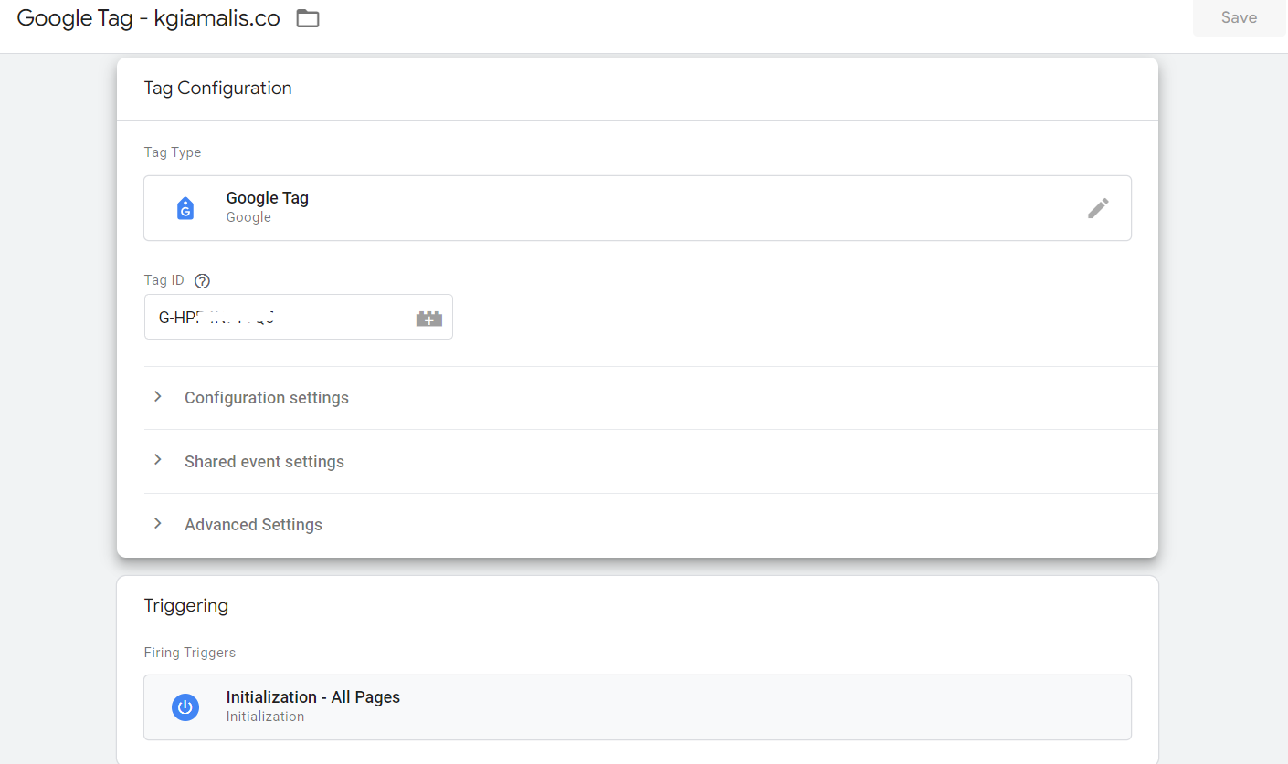Open the Initialization - All Pages trigger
Image resolution: width=1288 pixels, height=764 pixels.
[638, 707]
